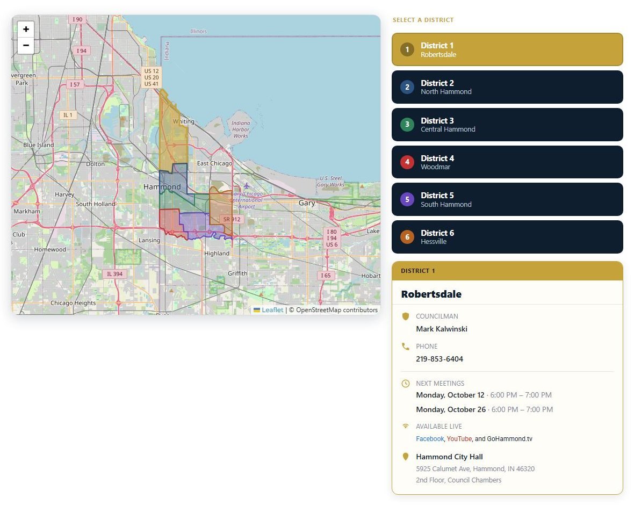Image resolution: width=634 pixels, height=505 pixels.
Task: Click the Gary city label on map
Action: tap(307, 203)
